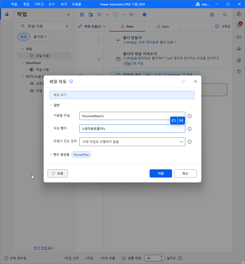Select 파일 이동 under 파일 group

44,56
